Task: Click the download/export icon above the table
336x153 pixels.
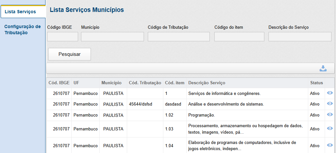Action: (323, 68)
